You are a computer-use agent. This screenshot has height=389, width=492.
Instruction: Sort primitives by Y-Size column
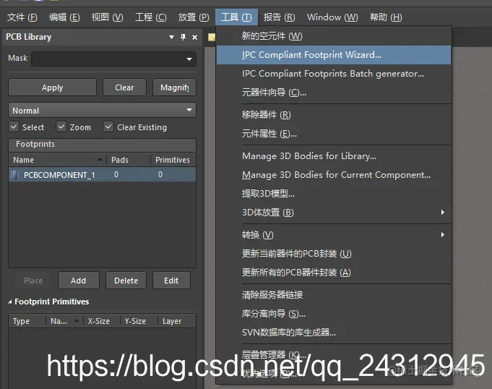click(x=139, y=321)
